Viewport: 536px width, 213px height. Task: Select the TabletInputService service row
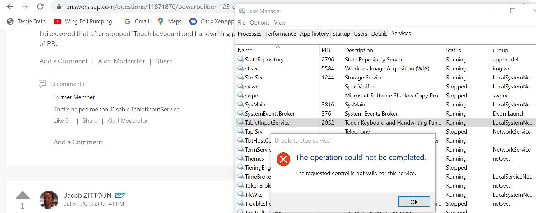267,123
